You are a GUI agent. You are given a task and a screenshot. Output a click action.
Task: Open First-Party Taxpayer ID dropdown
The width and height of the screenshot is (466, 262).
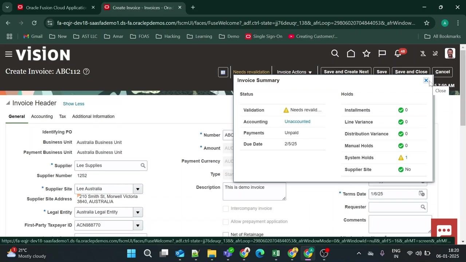coord(138,225)
